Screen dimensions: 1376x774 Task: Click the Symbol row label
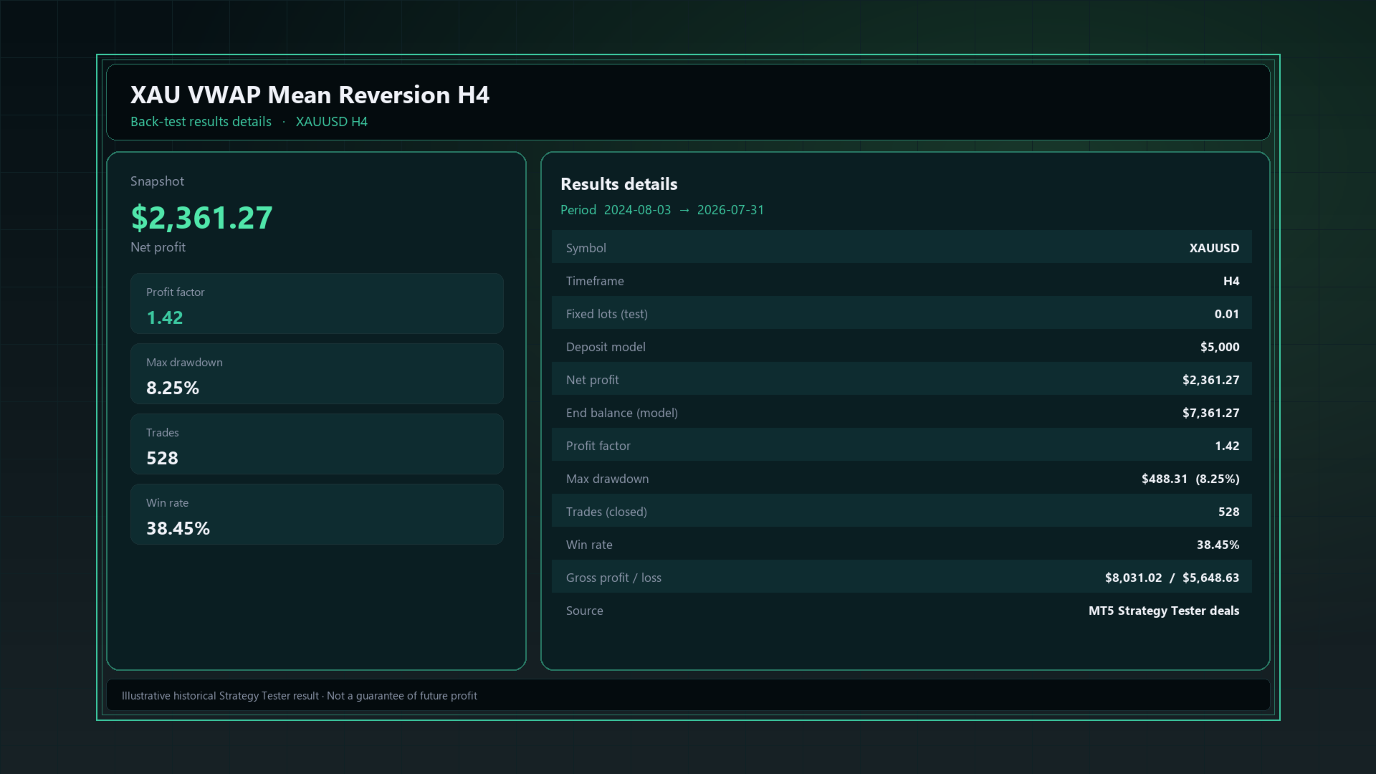[x=586, y=248]
